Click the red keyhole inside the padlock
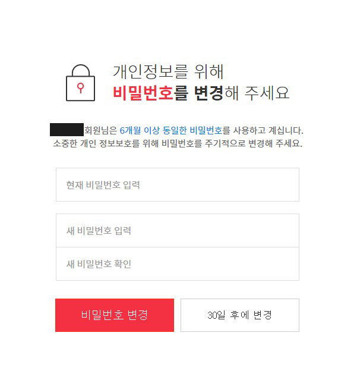Viewport: 357px width, 386px height. [x=80, y=88]
